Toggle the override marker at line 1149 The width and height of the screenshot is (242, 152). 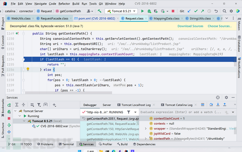17,33
